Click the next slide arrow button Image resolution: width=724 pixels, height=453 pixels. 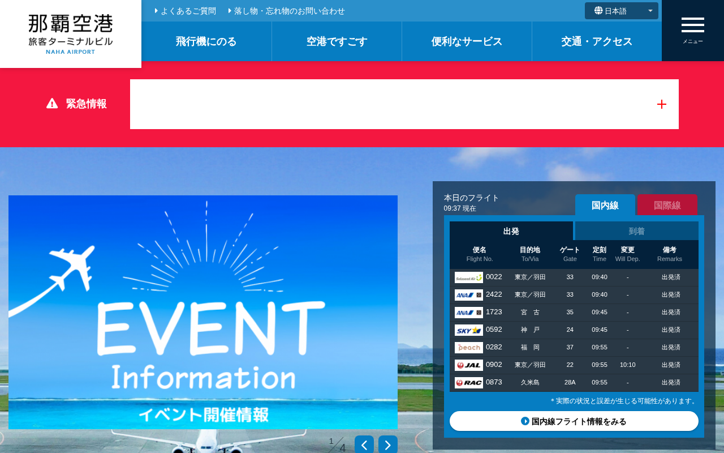(388, 445)
